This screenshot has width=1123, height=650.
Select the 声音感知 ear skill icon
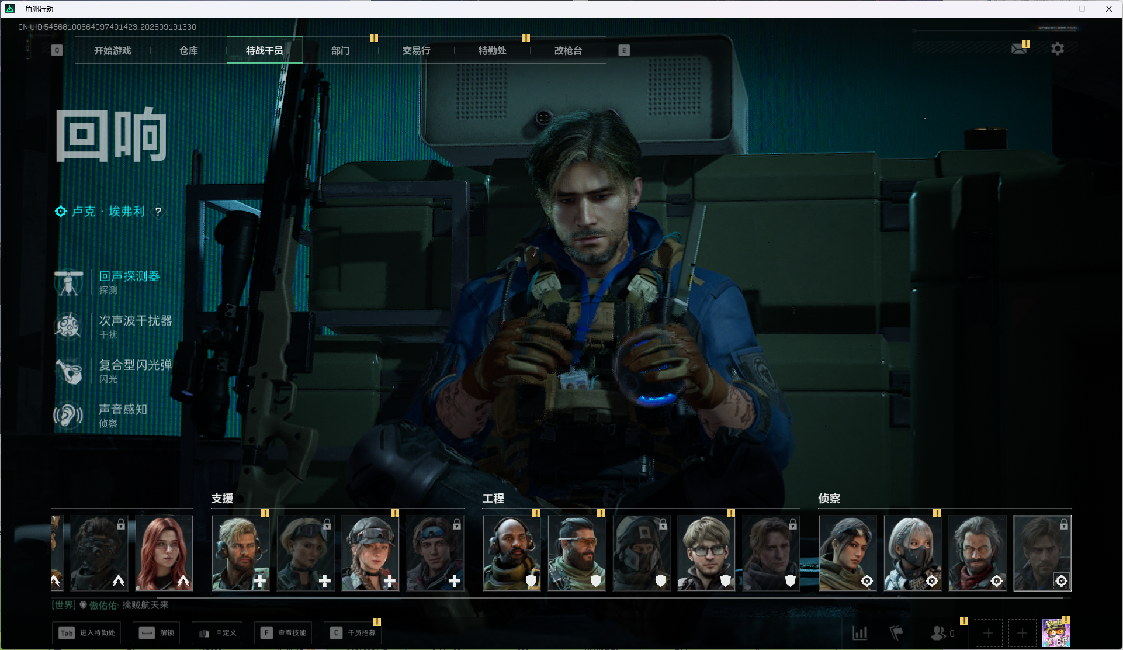click(x=68, y=416)
